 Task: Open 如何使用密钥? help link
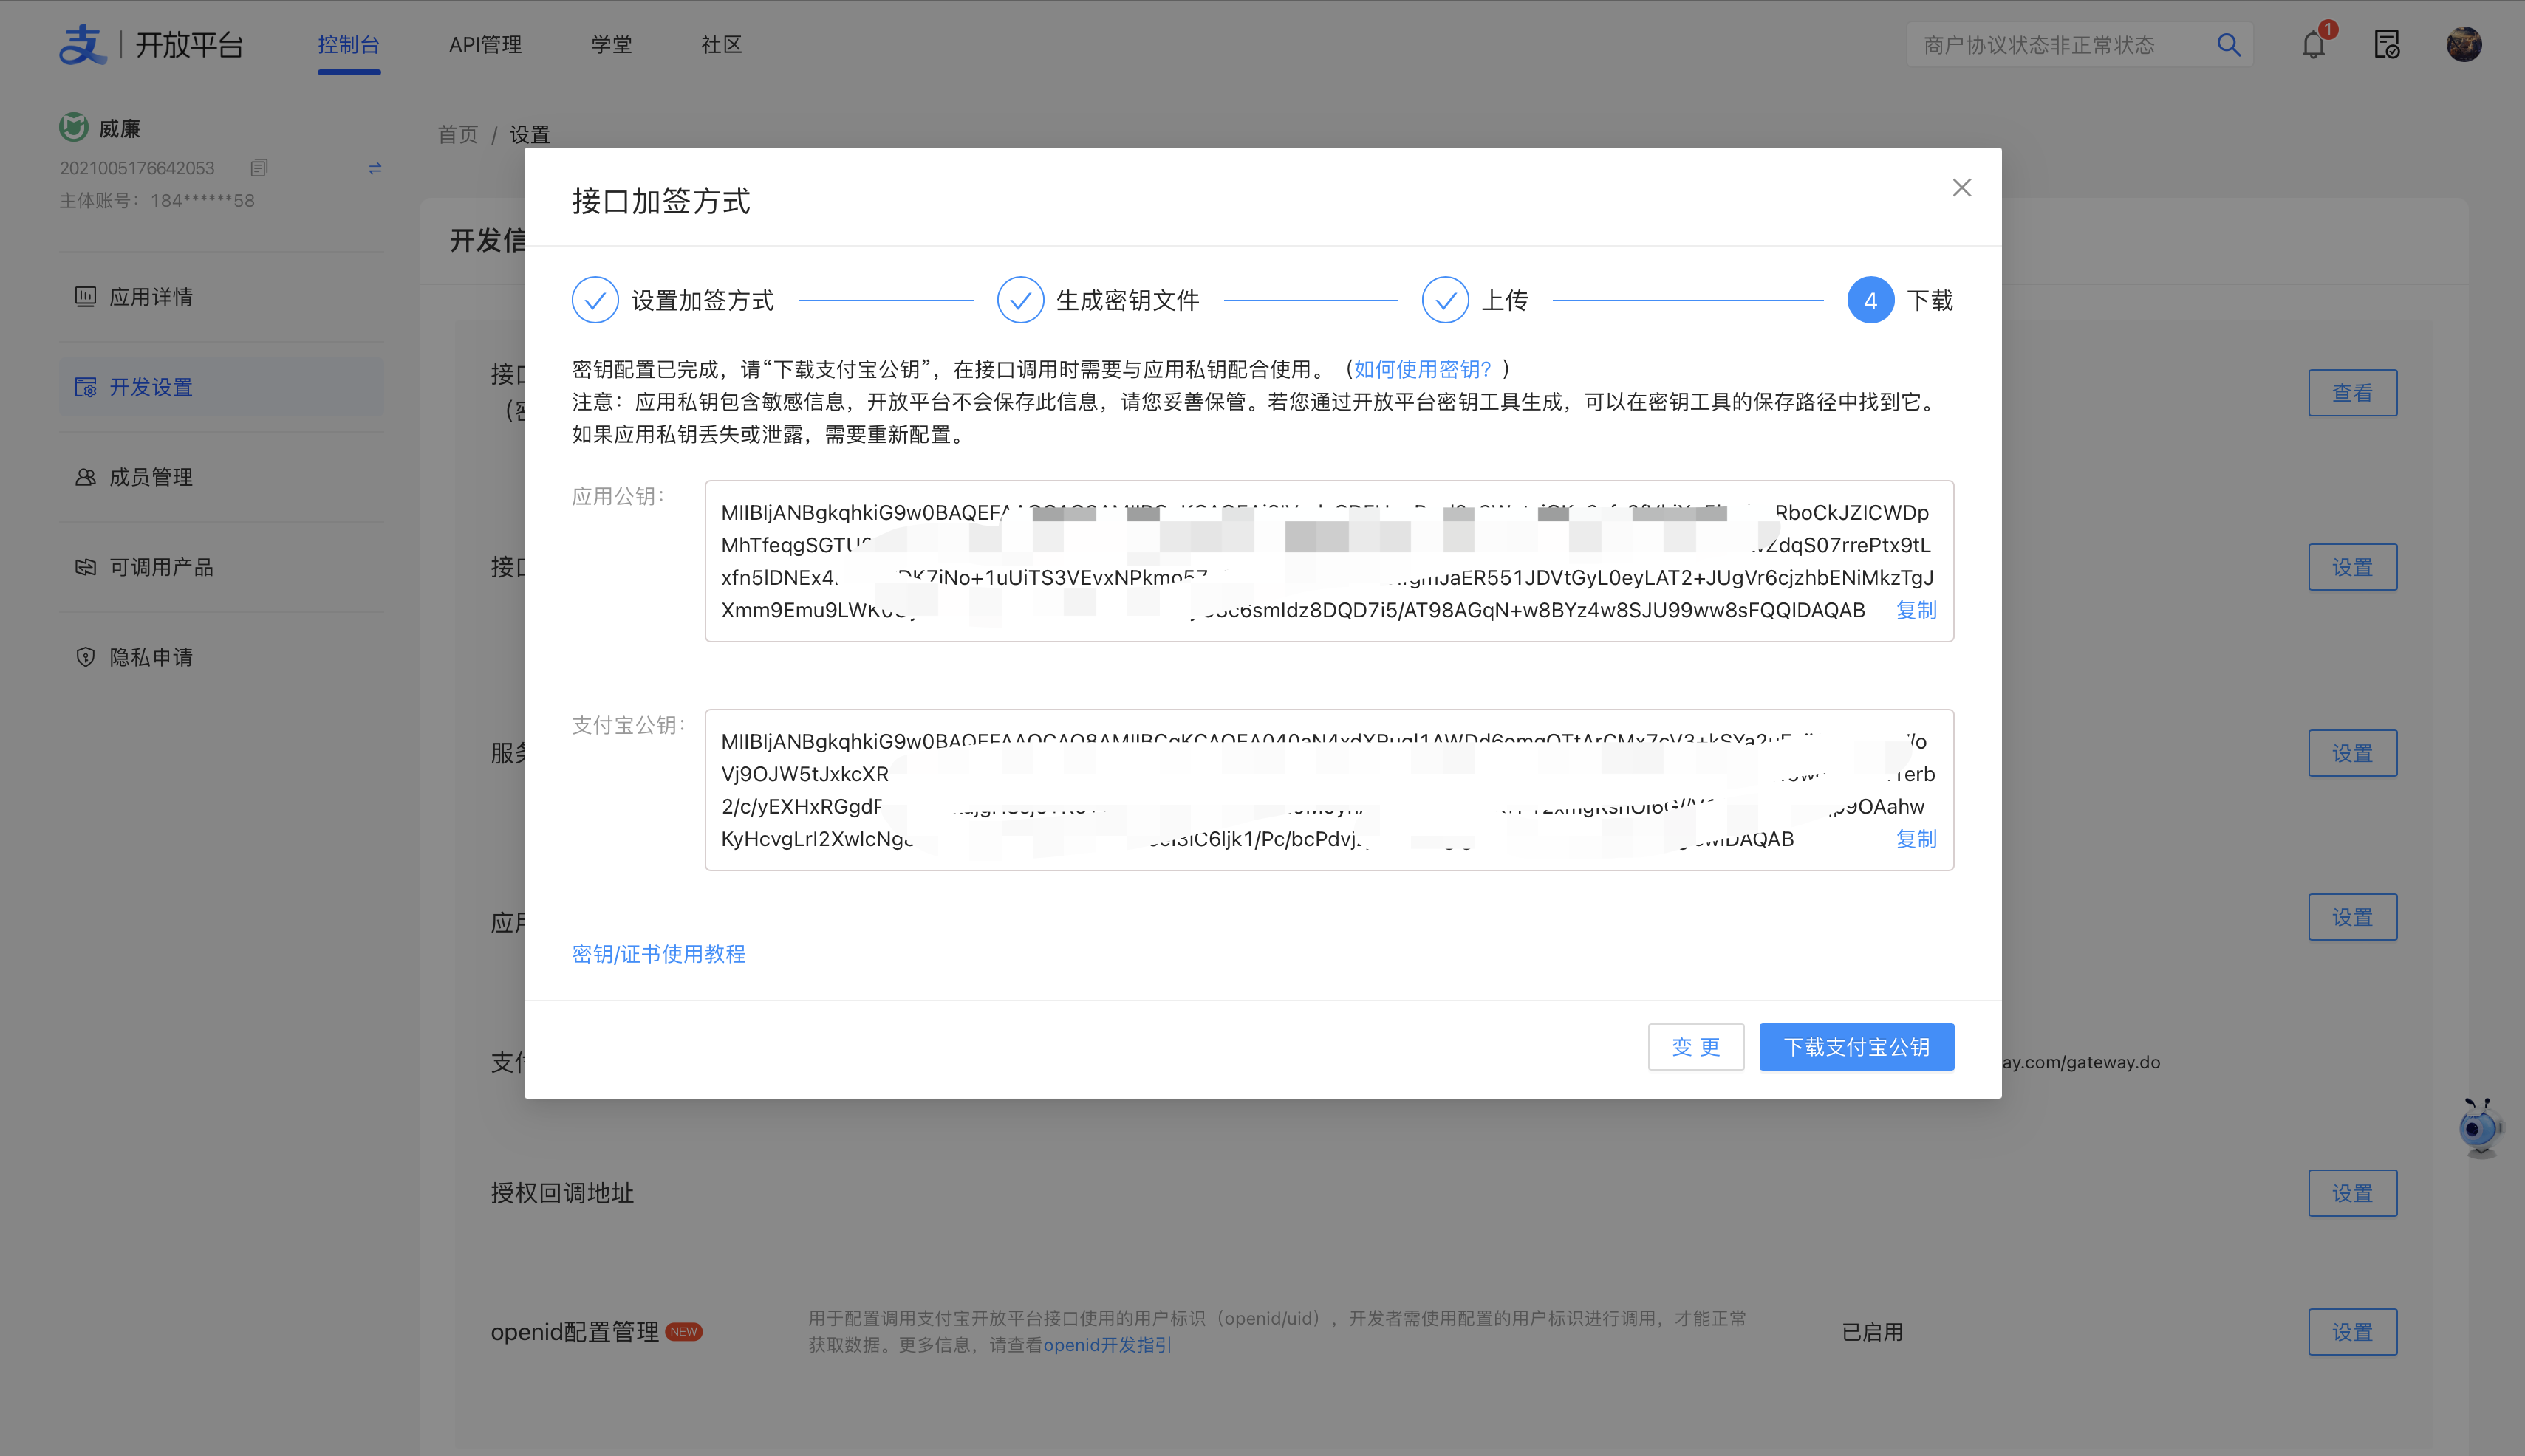coord(1423,369)
